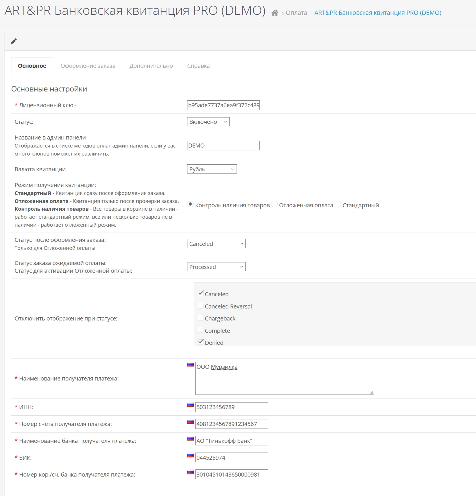This screenshot has width=476, height=496.
Task: Open the Canceled order status dropdown
Action: click(x=216, y=244)
